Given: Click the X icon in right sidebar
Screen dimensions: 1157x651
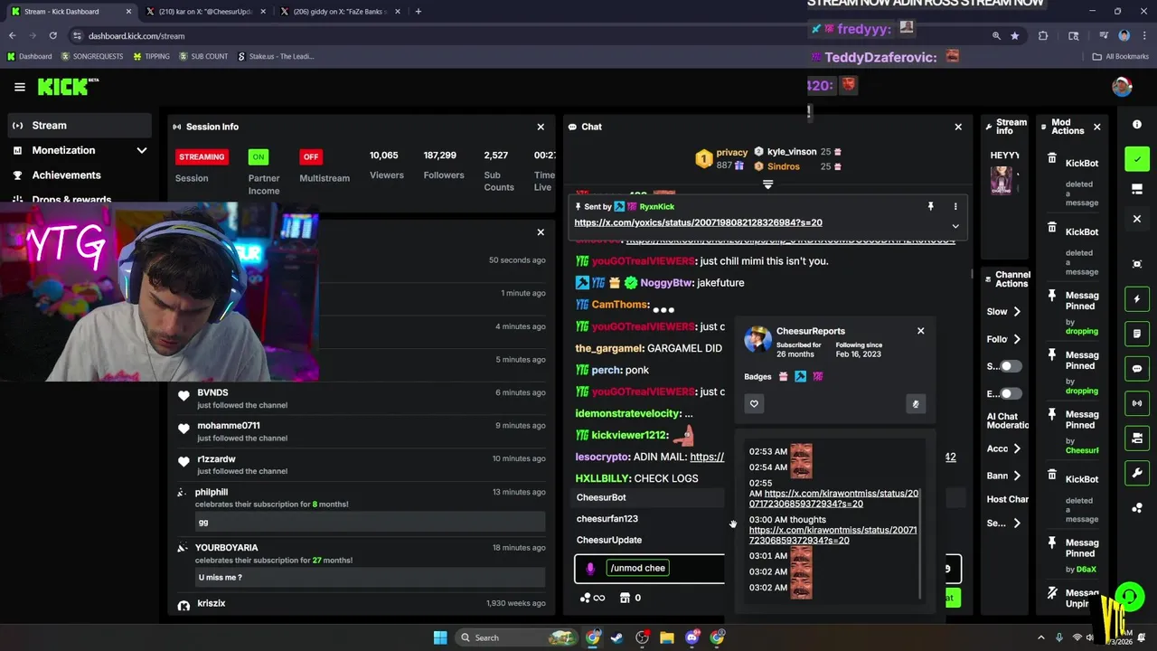Looking at the screenshot, I should click(1137, 219).
